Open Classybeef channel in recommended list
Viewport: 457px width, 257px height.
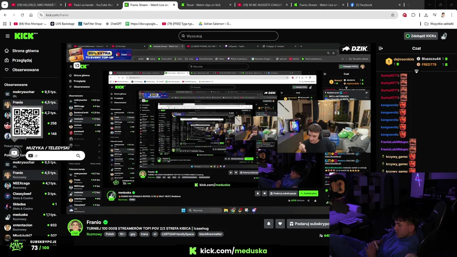(x=30, y=196)
